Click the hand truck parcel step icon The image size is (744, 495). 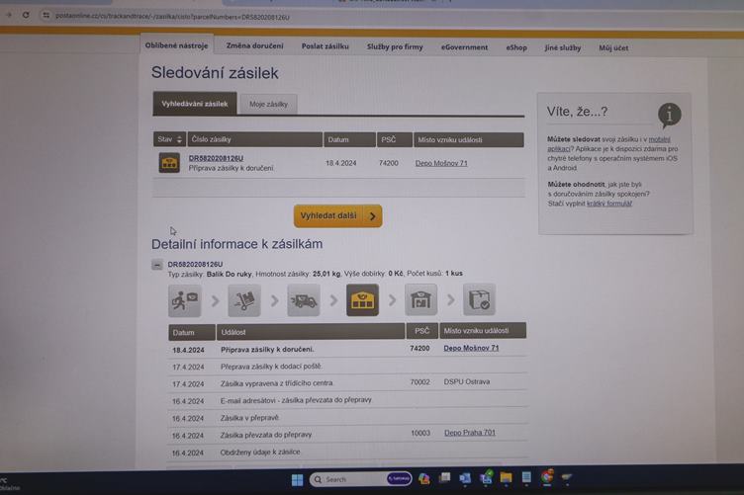[244, 300]
